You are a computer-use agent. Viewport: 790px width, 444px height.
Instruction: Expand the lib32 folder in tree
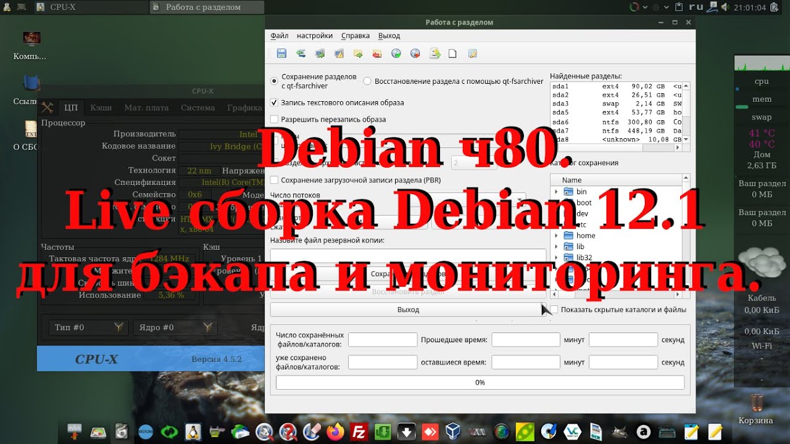(x=556, y=258)
